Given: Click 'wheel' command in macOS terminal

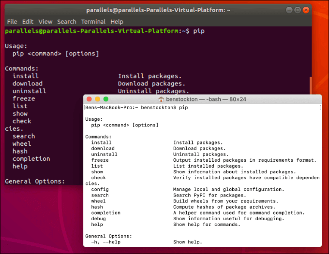Looking at the screenshot, I should click(x=98, y=201).
